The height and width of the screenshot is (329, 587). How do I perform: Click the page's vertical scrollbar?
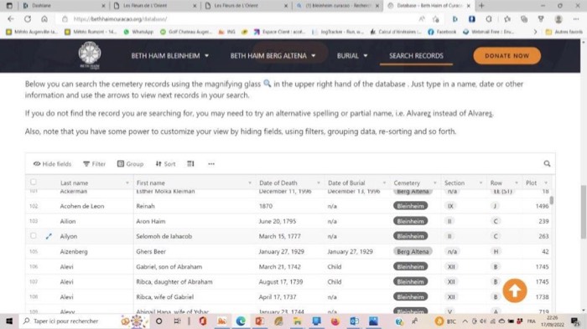coord(584,212)
